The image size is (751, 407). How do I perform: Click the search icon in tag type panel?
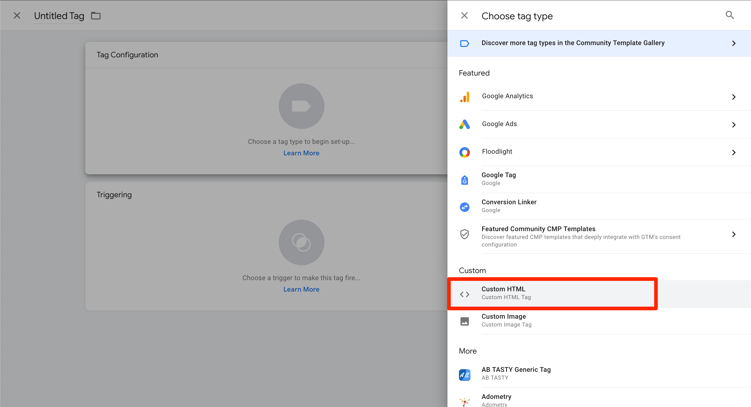point(729,15)
